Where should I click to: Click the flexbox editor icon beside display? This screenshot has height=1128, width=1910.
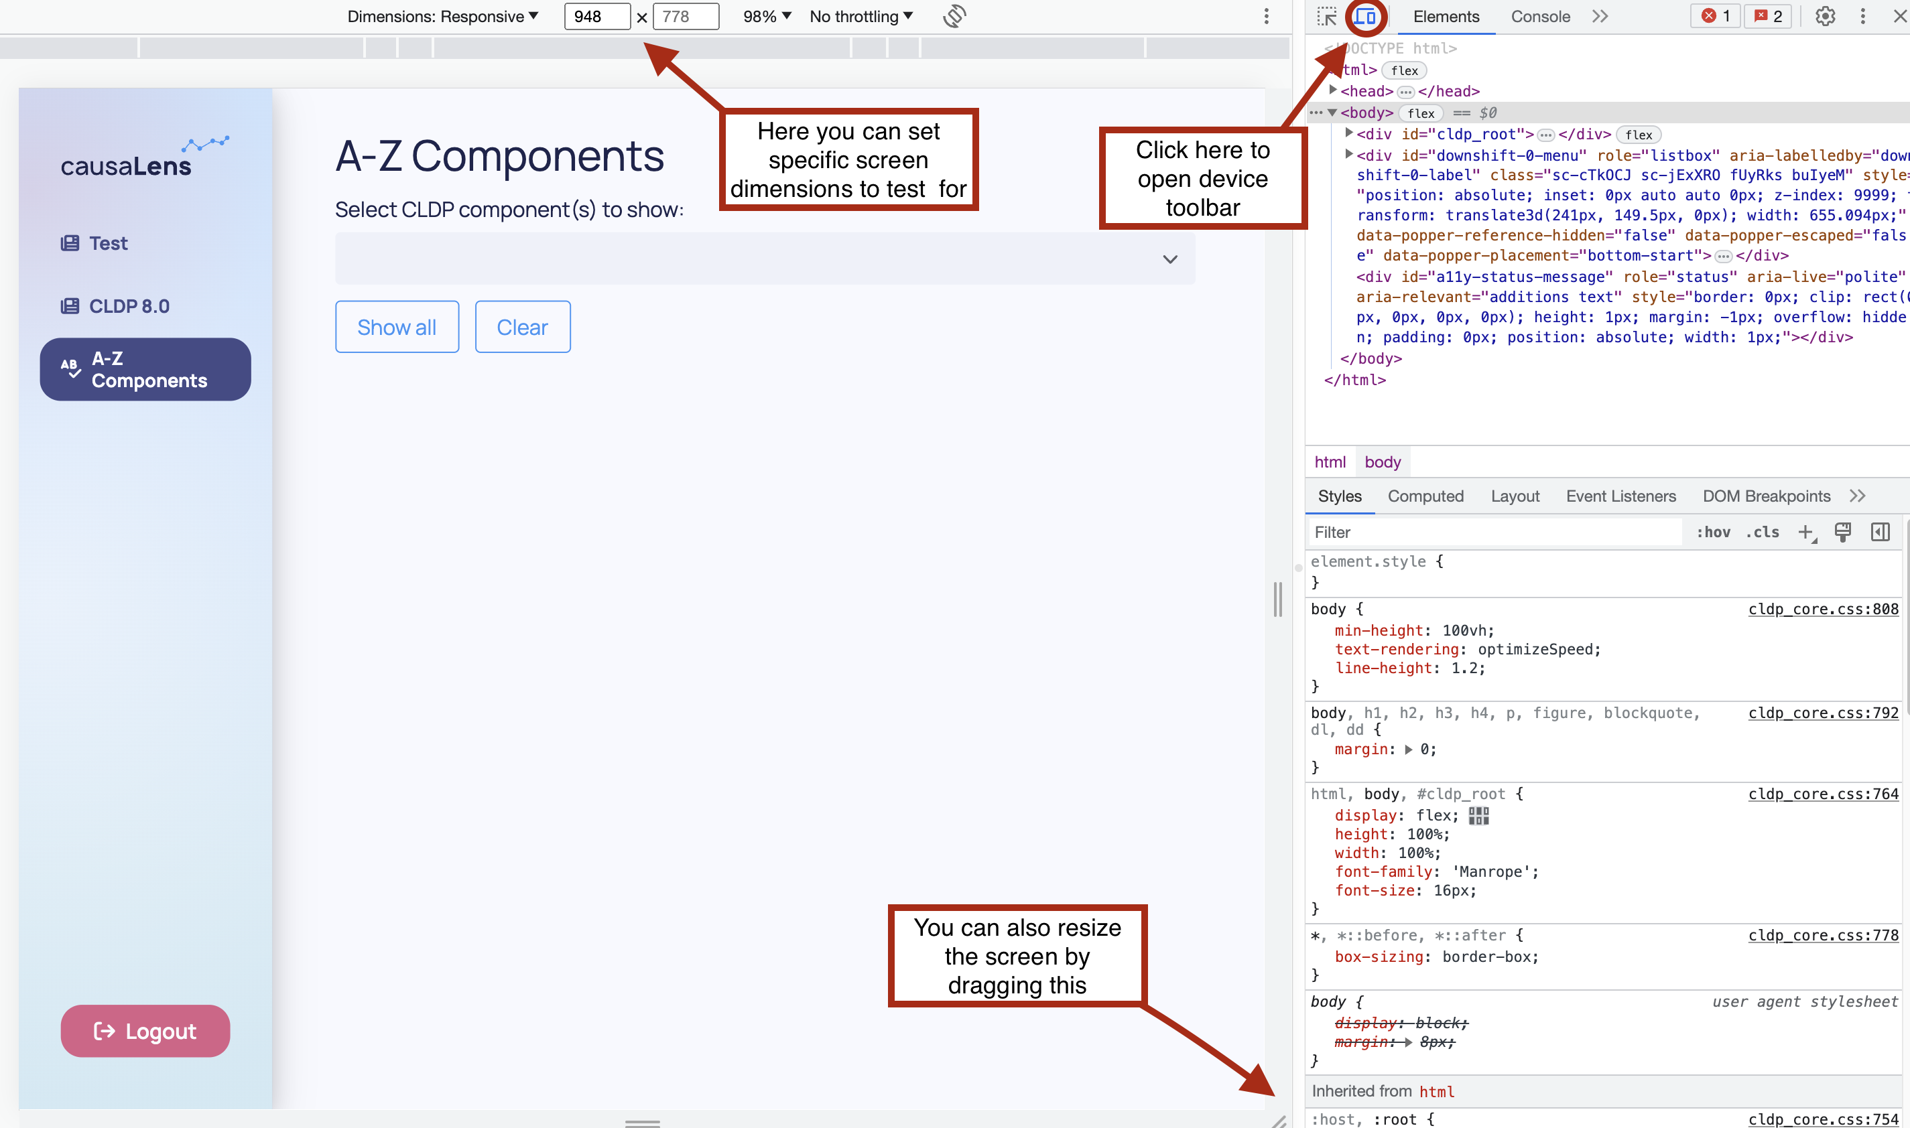click(1478, 816)
